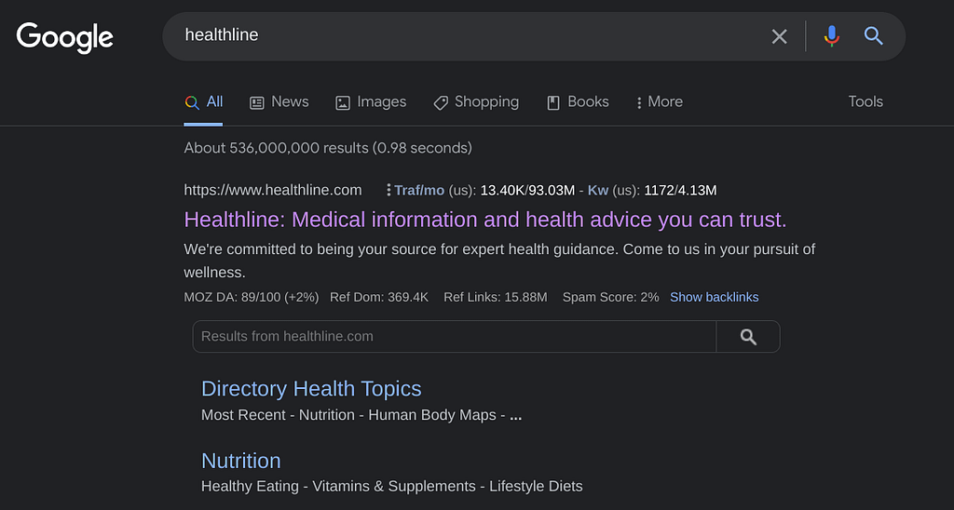Click the Images tab picture icon
954x510 pixels.
343,102
